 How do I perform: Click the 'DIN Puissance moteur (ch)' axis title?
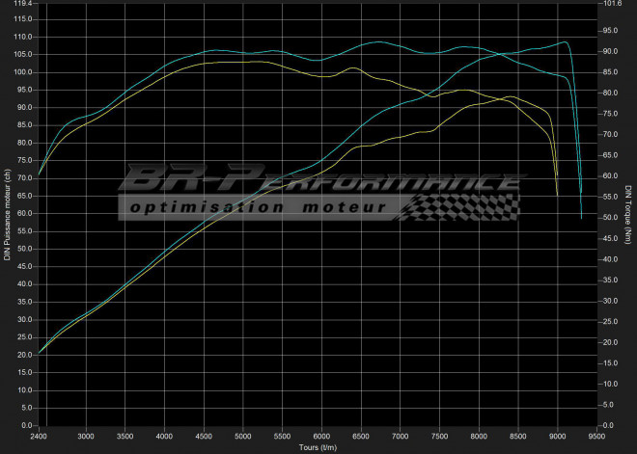7,214
